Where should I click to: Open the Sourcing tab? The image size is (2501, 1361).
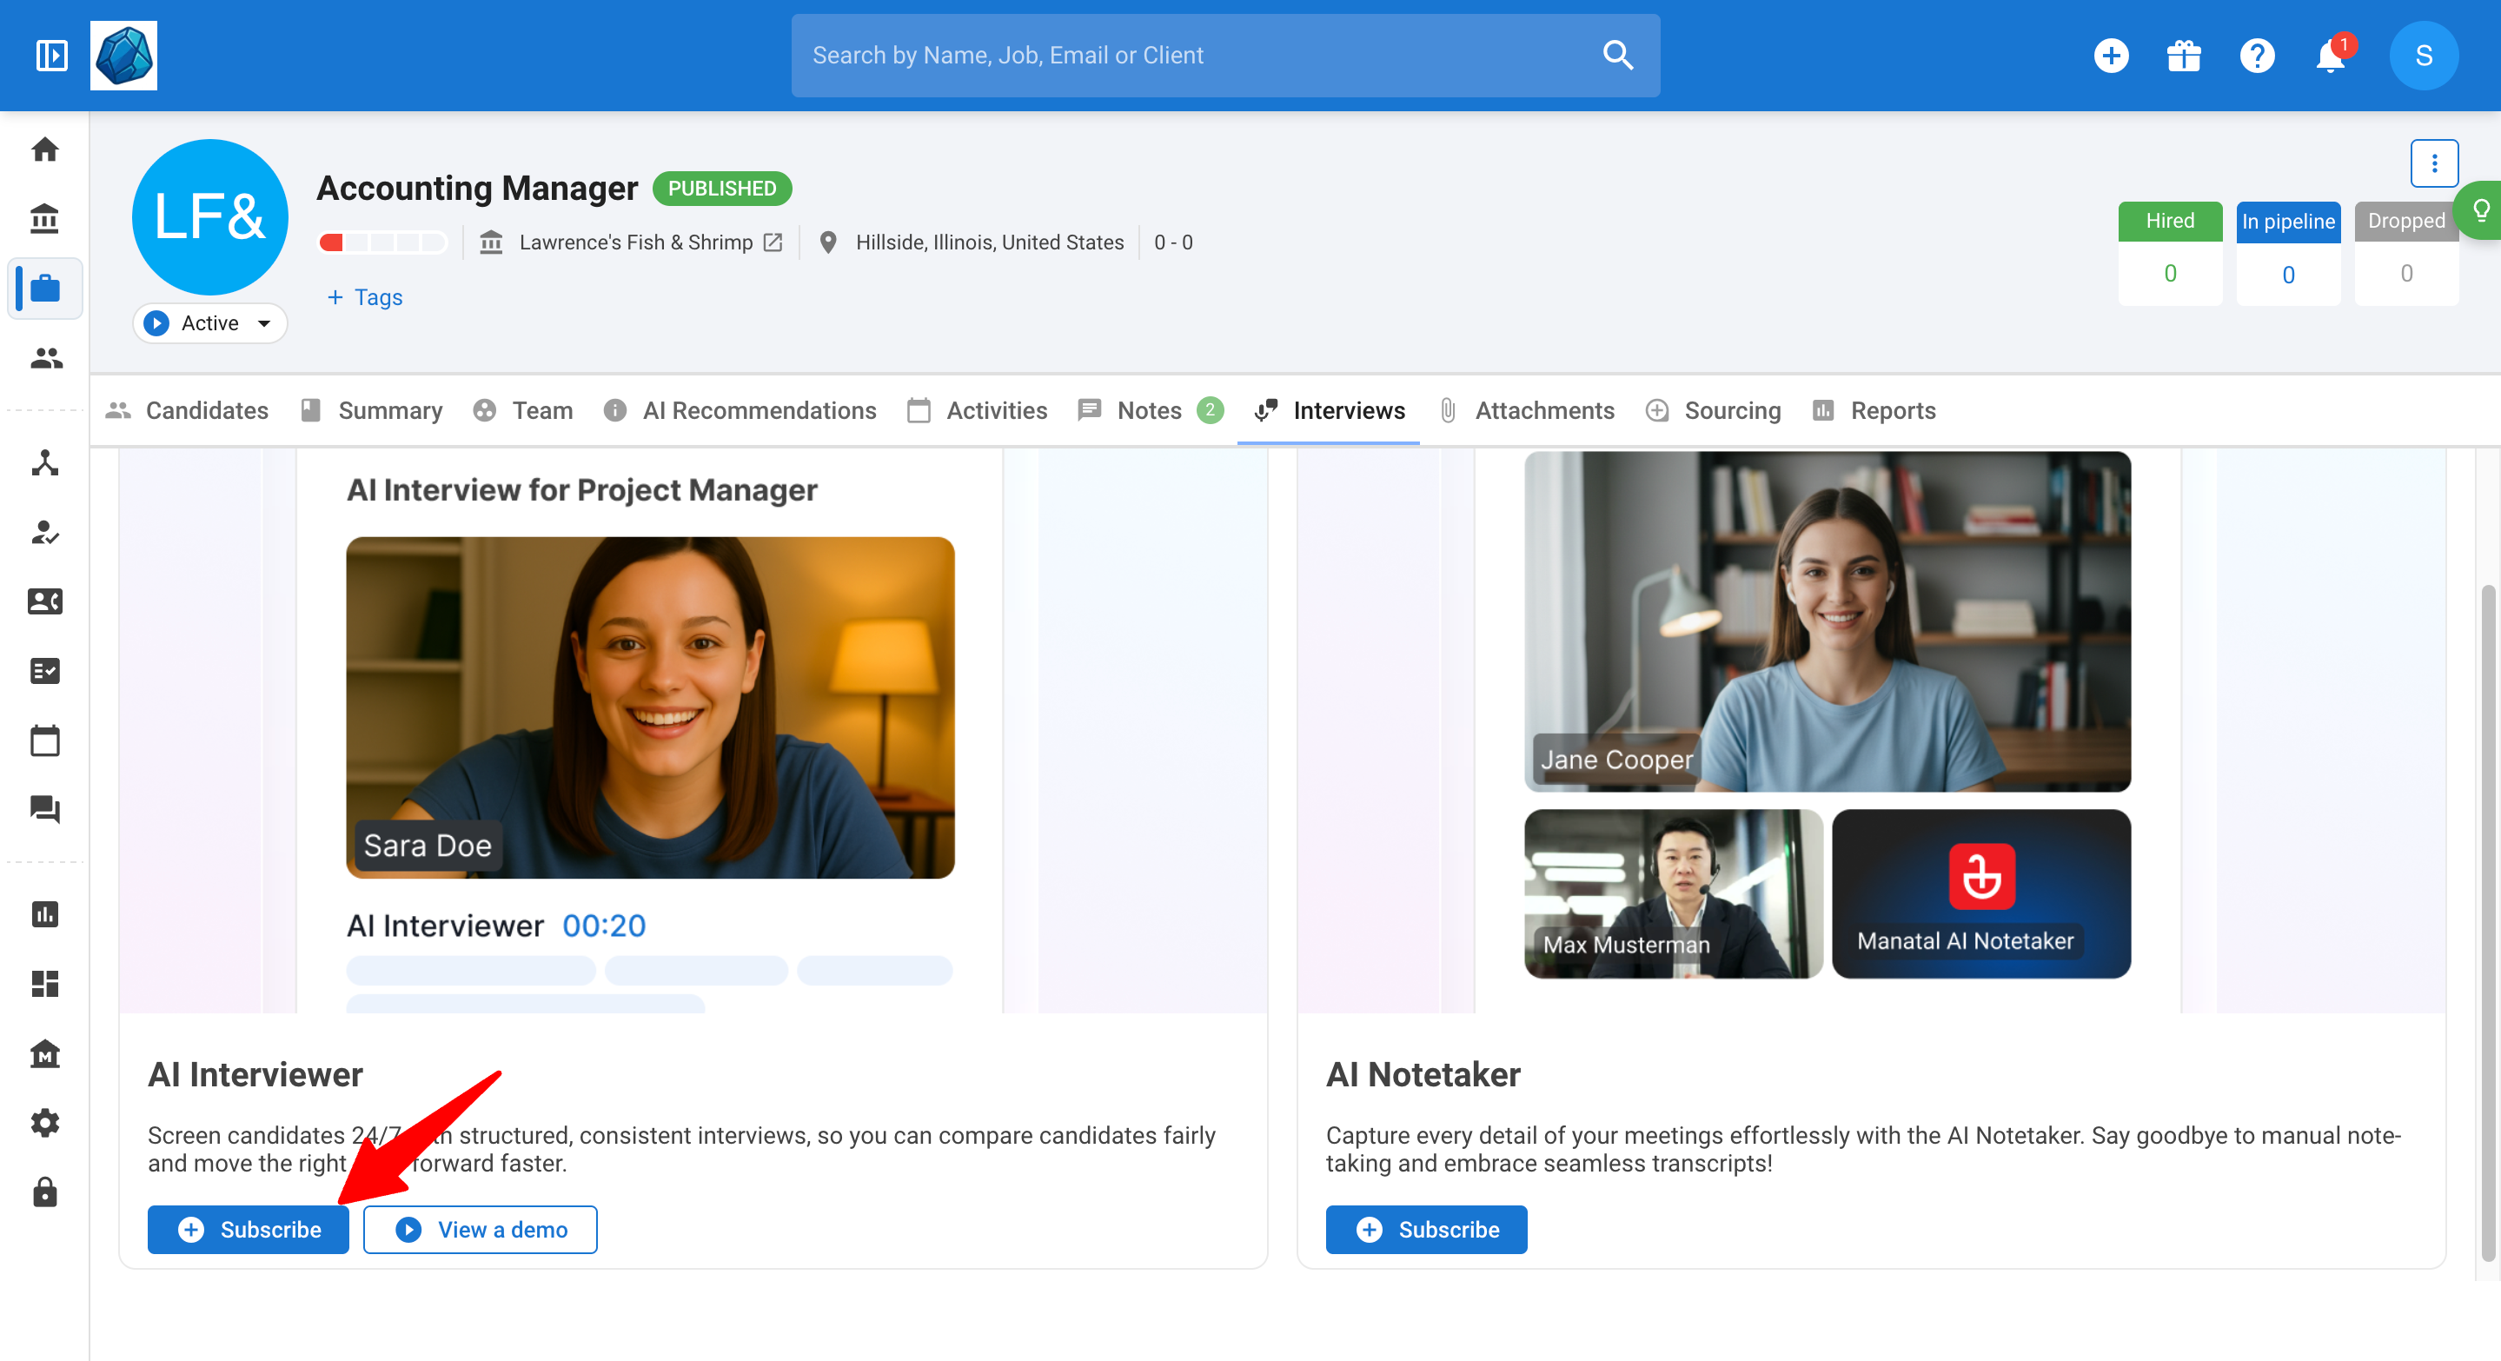[x=1713, y=410]
